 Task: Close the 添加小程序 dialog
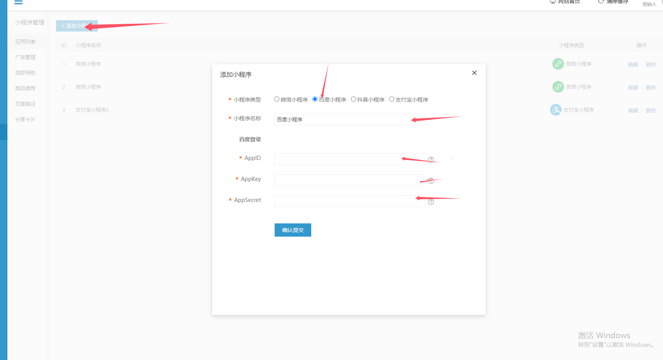(474, 73)
